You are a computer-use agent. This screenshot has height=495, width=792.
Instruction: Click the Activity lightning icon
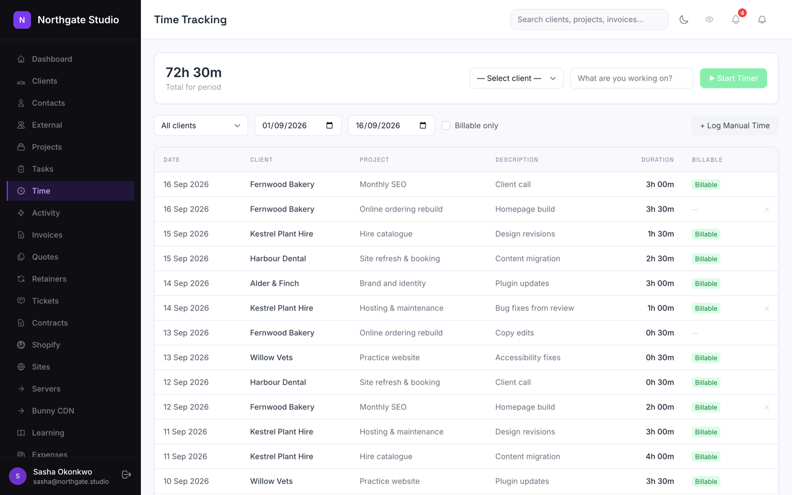pyautogui.click(x=21, y=213)
